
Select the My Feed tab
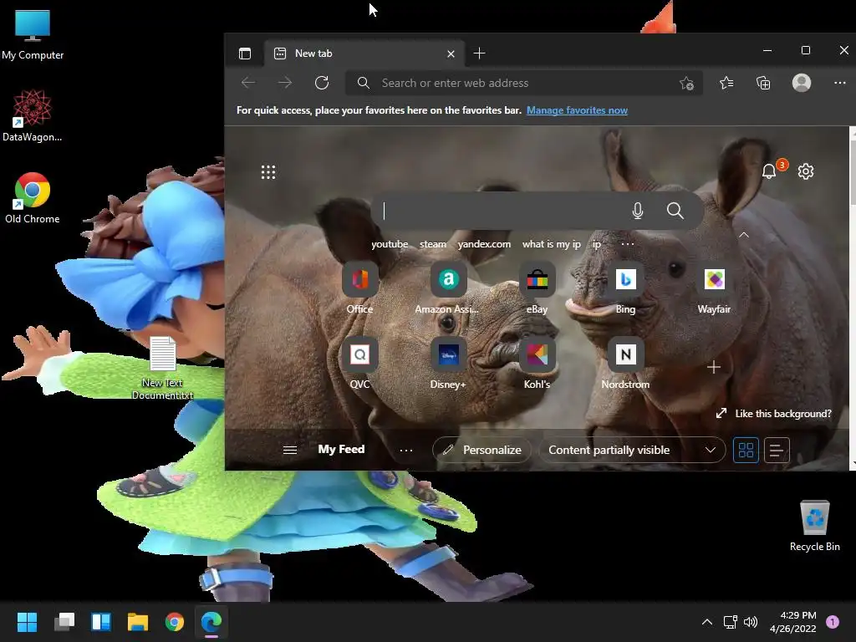[341, 449]
